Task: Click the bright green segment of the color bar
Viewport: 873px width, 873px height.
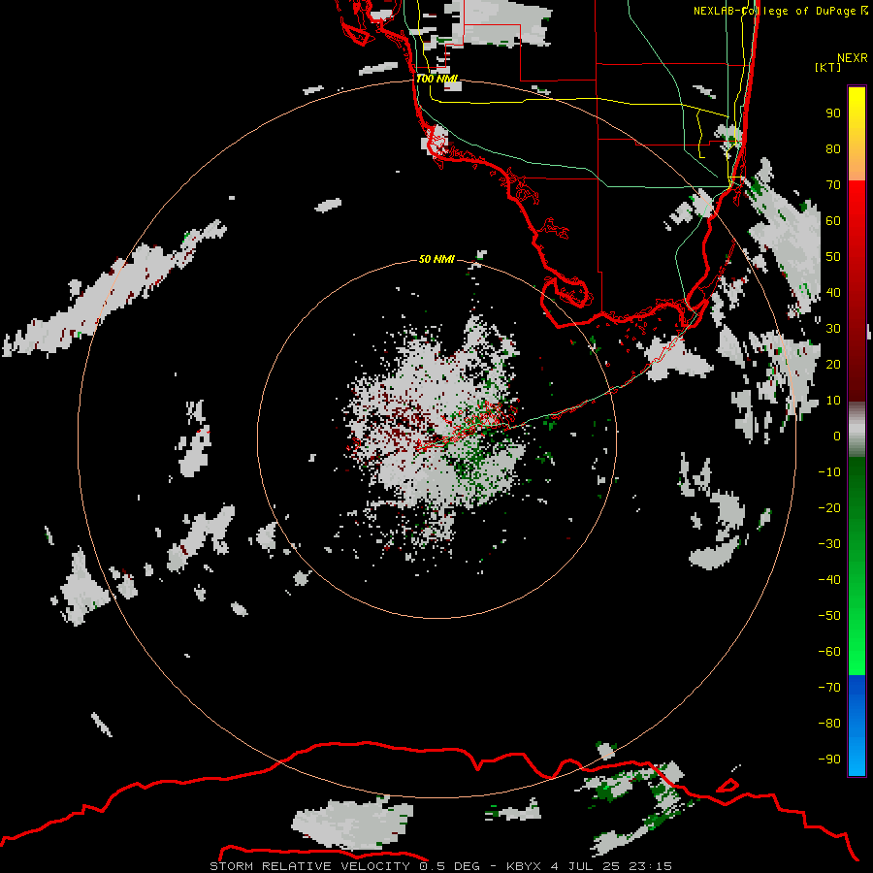Action: (x=857, y=566)
